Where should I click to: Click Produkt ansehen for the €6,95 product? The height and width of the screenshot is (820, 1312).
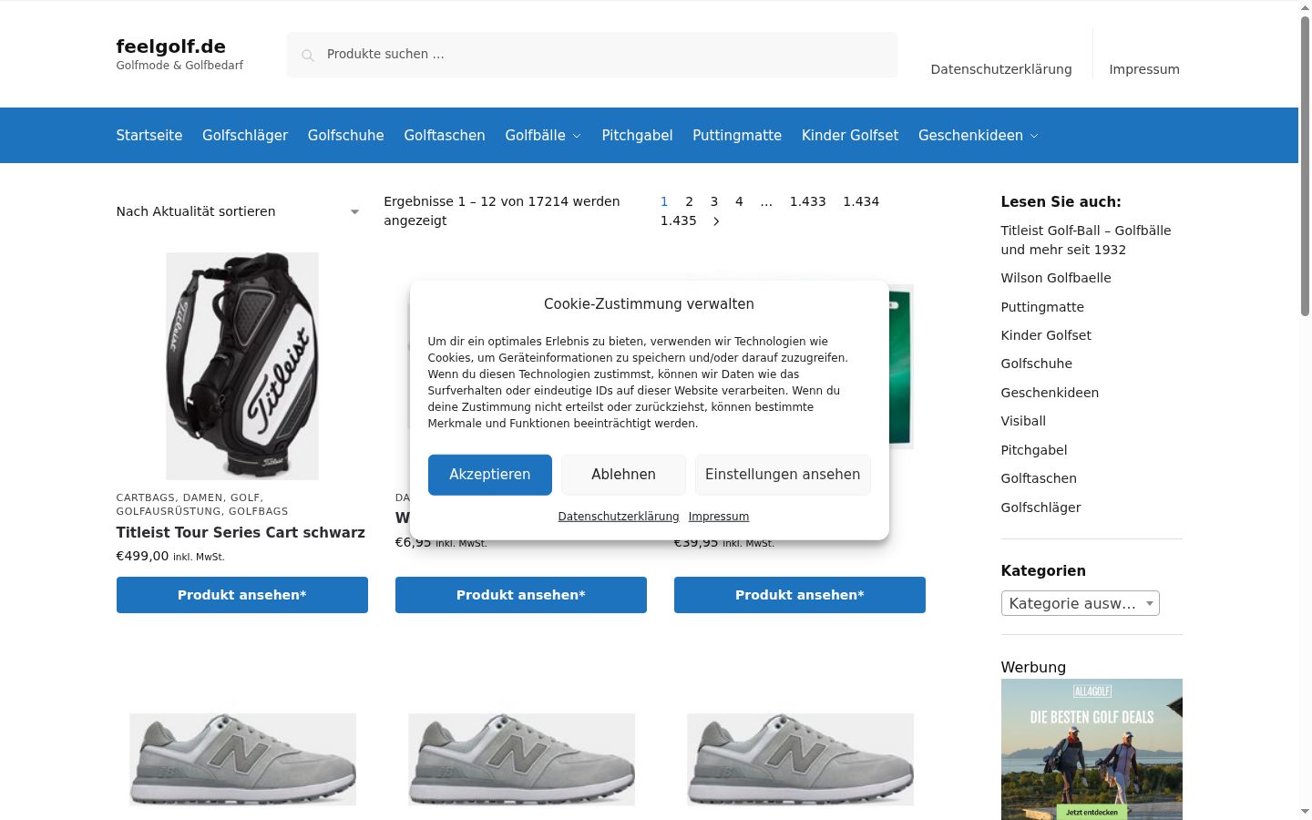coord(521,595)
